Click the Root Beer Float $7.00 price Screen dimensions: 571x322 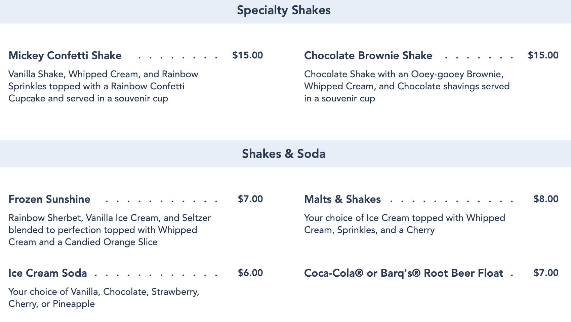[x=546, y=273]
